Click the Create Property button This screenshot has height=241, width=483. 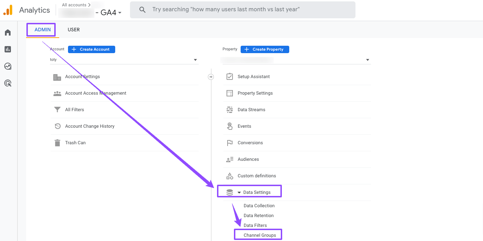tap(265, 49)
